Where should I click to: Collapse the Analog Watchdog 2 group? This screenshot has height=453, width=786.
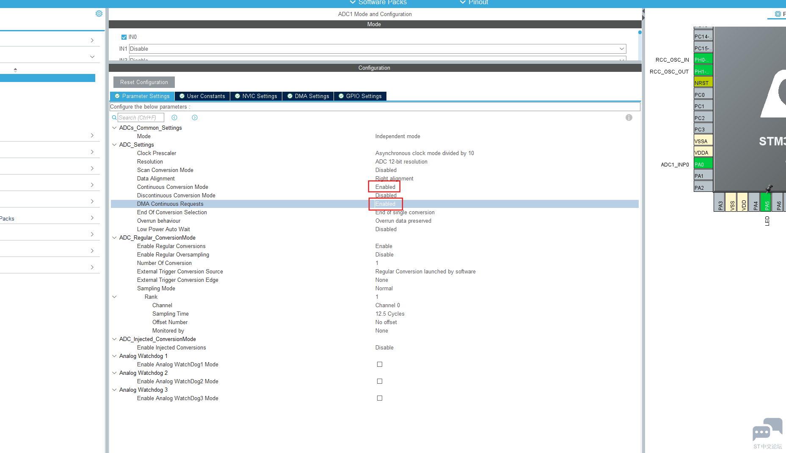click(114, 373)
